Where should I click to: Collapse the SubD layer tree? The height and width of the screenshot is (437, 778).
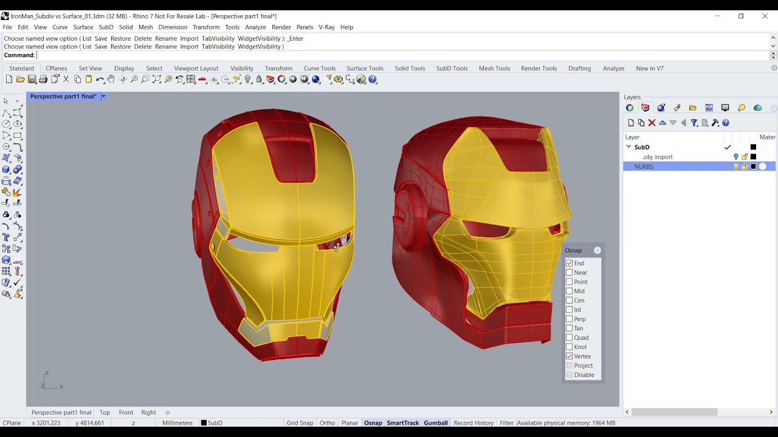pyautogui.click(x=628, y=147)
